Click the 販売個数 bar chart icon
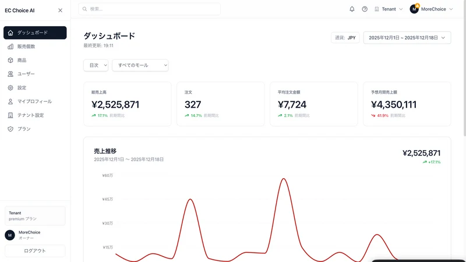Image resolution: width=466 pixels, height=262 pixels. point(10,47)
